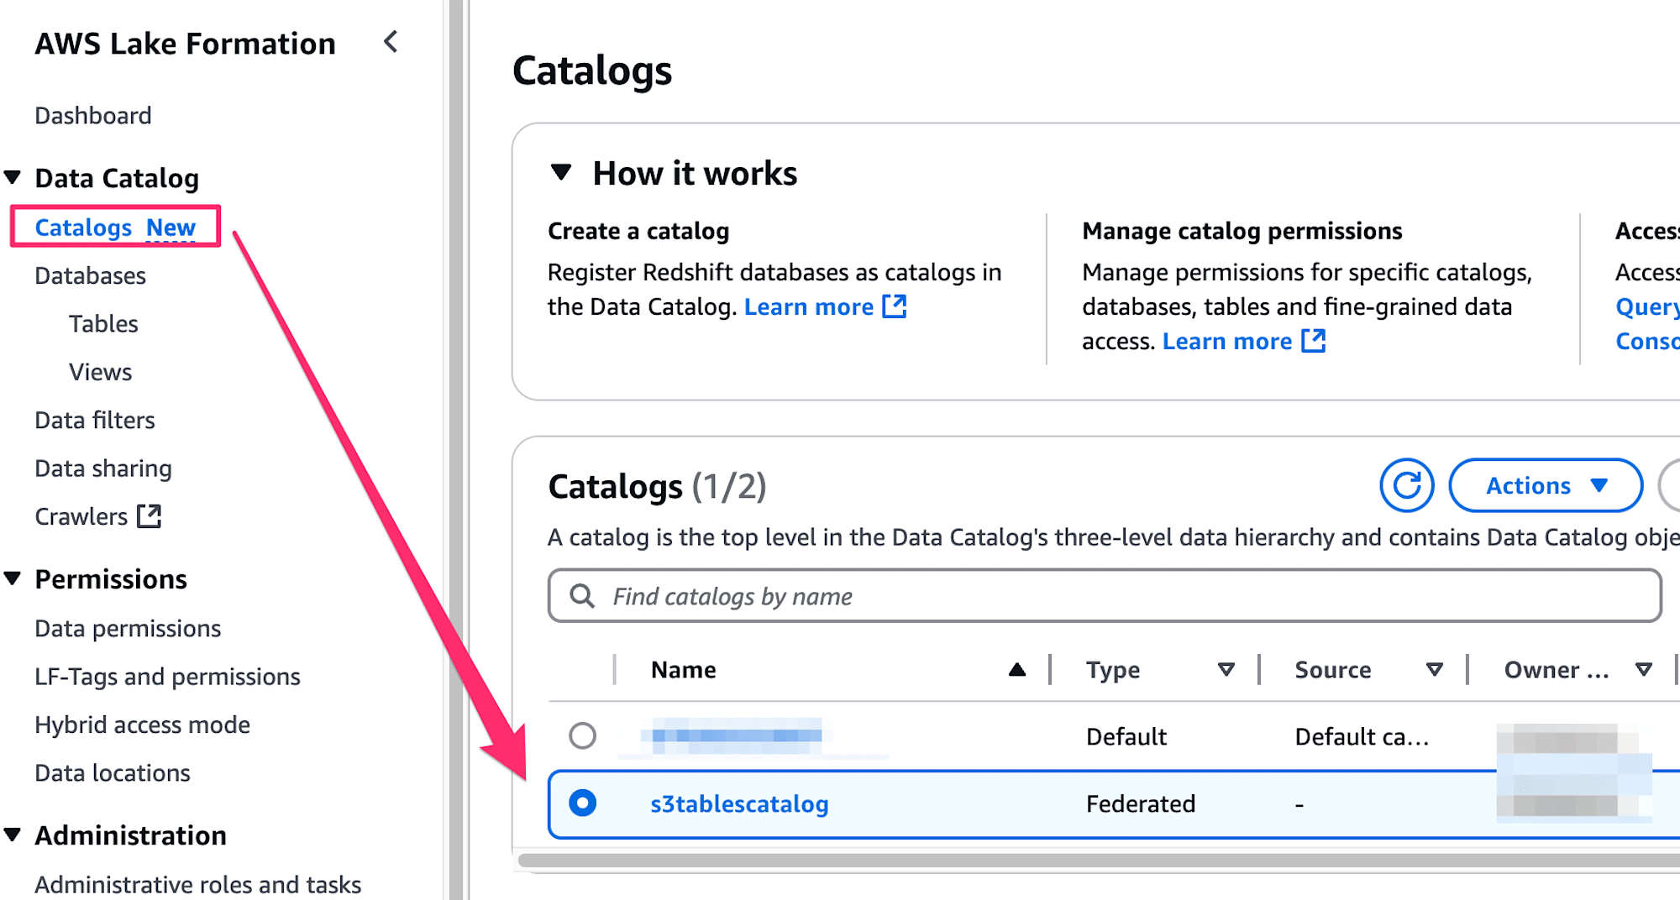Open Administrative roles and tasks
This screenshot has height=900, width=1680.
(197, 884)
